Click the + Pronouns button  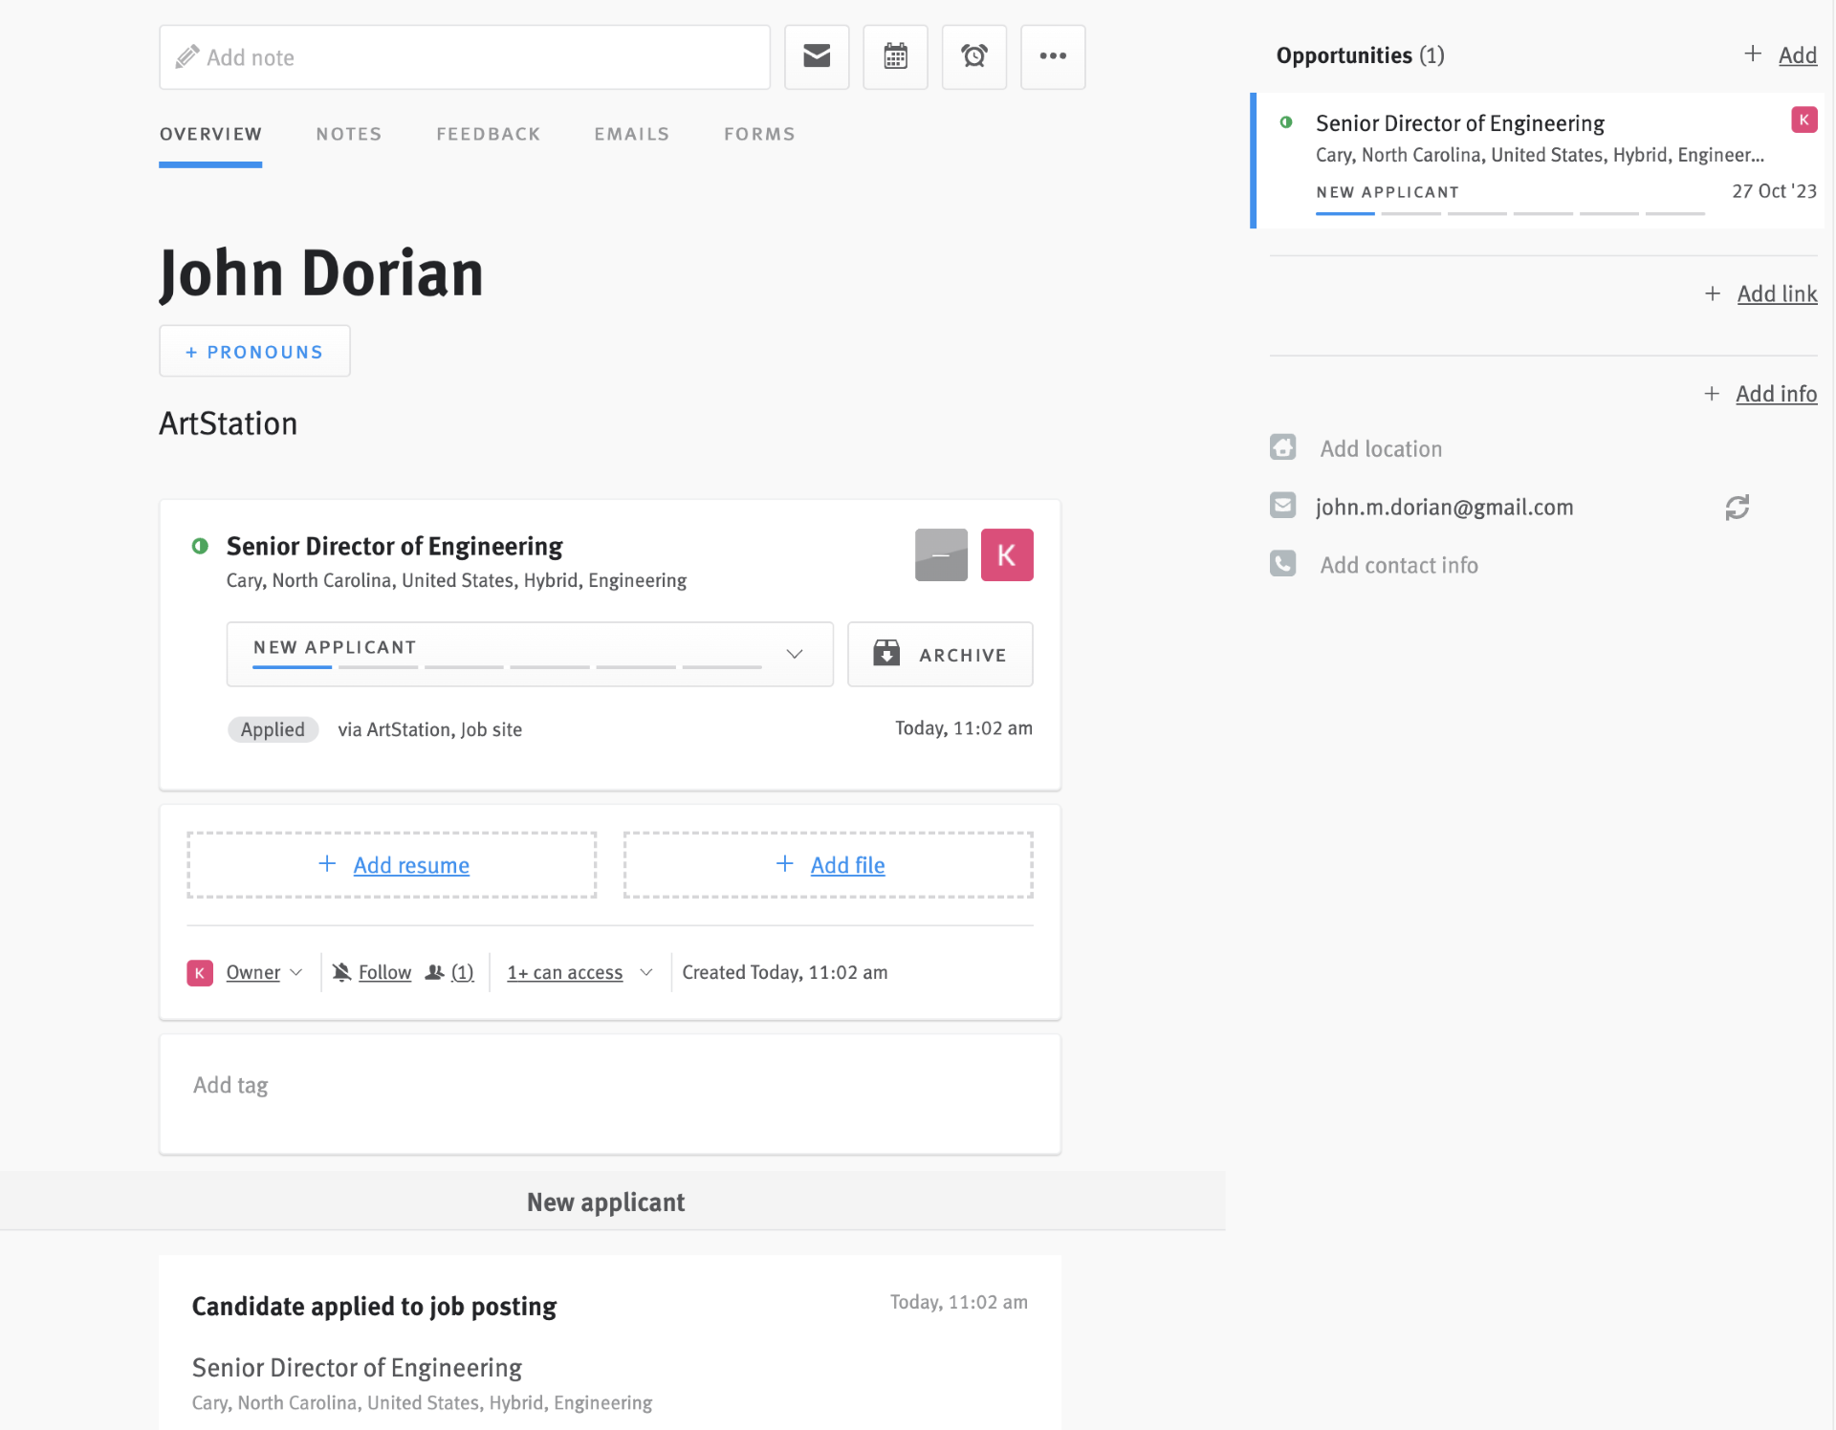pyautogui.click(x=254, y=352)
